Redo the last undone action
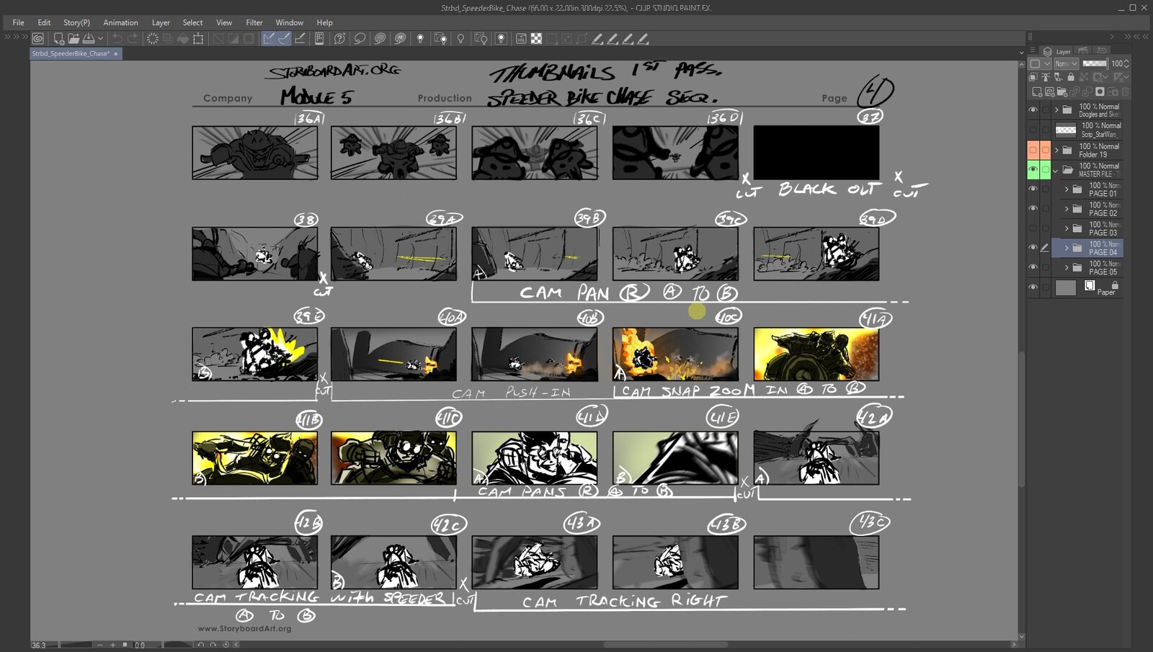 pyautogui.click(x=133, y=39)
